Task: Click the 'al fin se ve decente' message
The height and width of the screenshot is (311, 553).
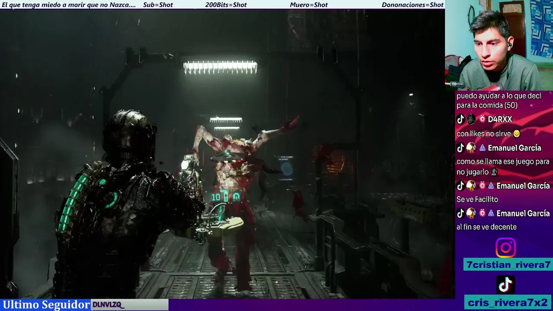Action: 486,227
